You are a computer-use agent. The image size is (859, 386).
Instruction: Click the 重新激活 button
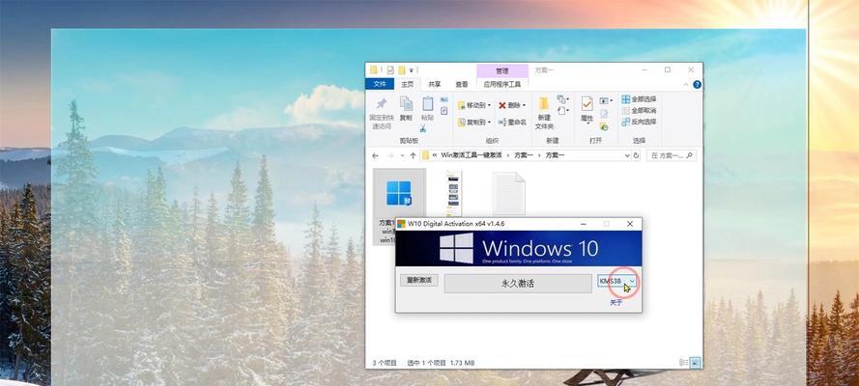pyautogui.click(x=419, y=280)
